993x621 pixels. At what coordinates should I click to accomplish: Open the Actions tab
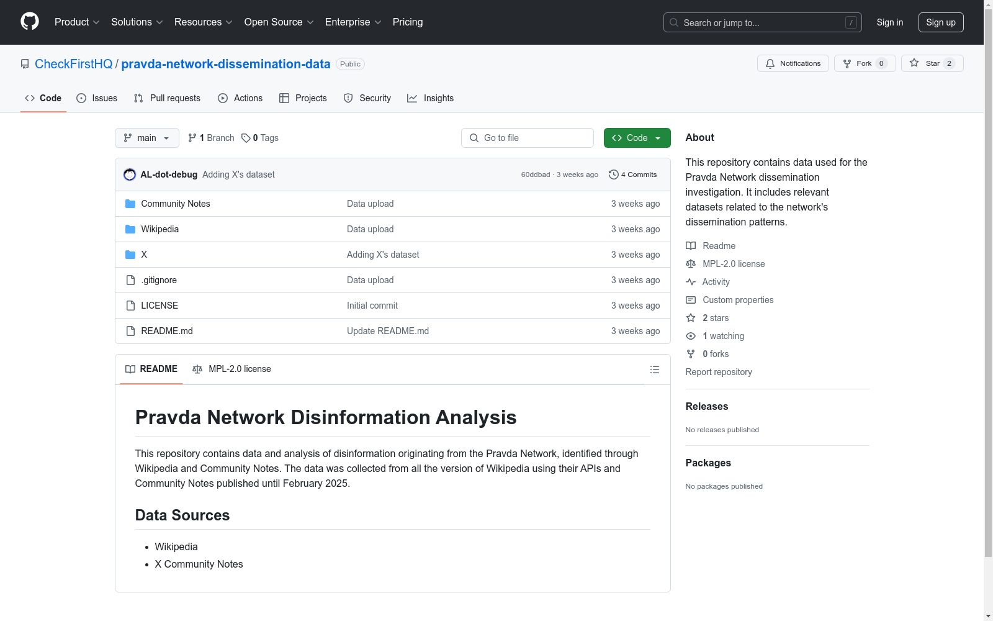coord(240,98)
